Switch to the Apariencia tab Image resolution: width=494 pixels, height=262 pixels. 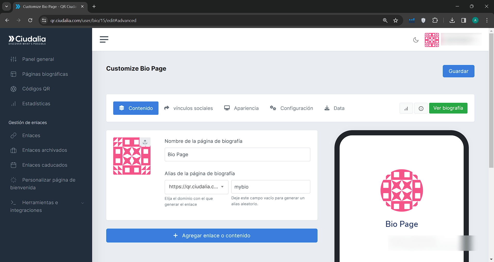click(241, 108)
